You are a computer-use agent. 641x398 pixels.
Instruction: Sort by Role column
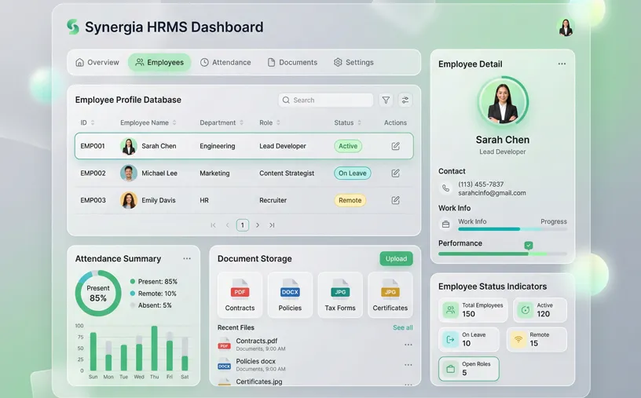click(x=269, y=122)
